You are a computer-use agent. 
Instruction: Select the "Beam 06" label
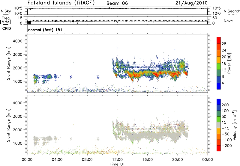click(117, 3)
